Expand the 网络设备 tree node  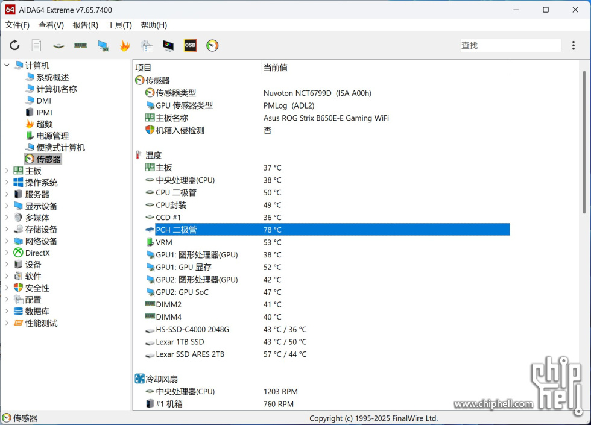(7, 241)
